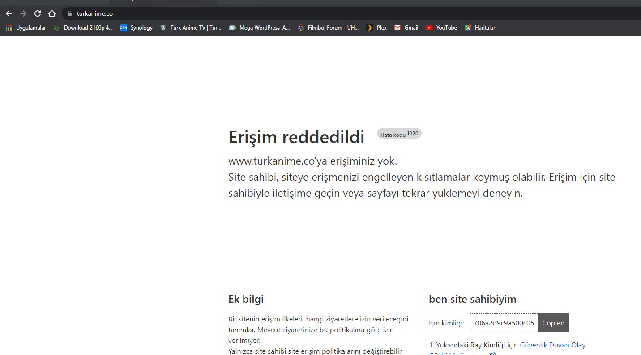Click the www.turkanime.co'ya erişiminiz yok text
Image resolution: width=641 pixels, height=355 pixels.
(x=312, y=161)
